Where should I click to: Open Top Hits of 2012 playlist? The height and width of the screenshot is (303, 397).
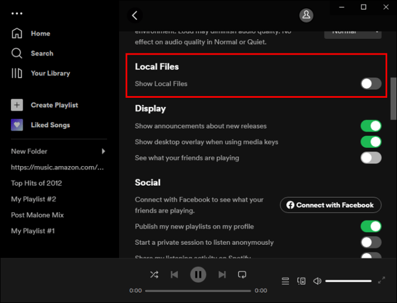coord(36,183)
